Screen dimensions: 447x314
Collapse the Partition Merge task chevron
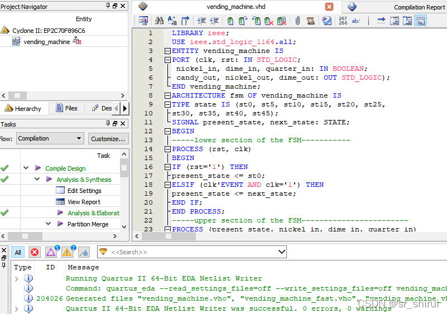click(x=48, y=224)
